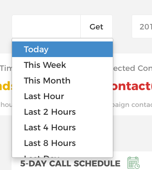The width and height of the screenshot is (152, 170).
Task: Click the yellow statistic value text
Action: point(6,86)
